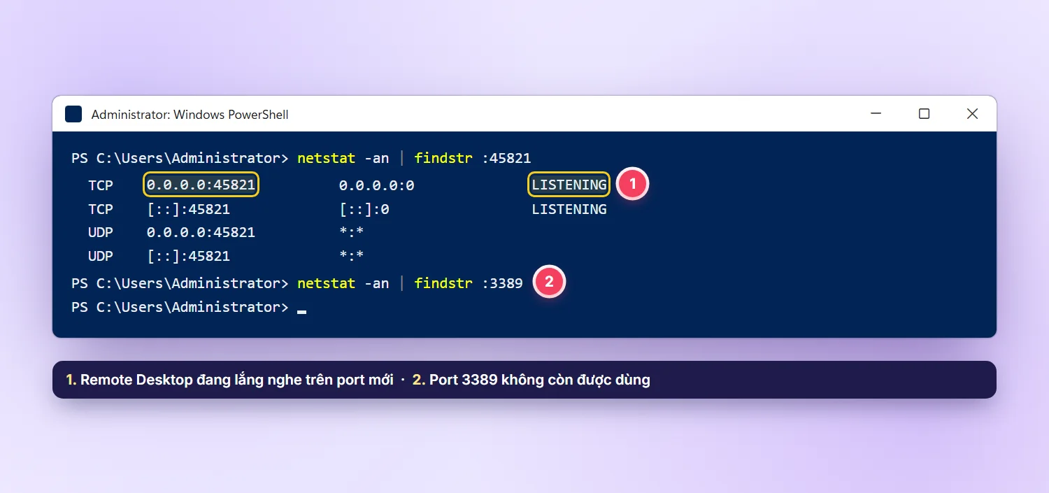Click the Administrator: Windows PowerShell title
Image resolution: width=1049 pixels, height=493 pixels.
tap(190, 114)
